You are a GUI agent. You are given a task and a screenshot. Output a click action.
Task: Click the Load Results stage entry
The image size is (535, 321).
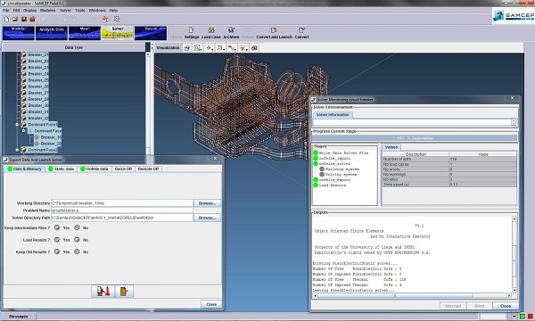[x=333, y=185]
